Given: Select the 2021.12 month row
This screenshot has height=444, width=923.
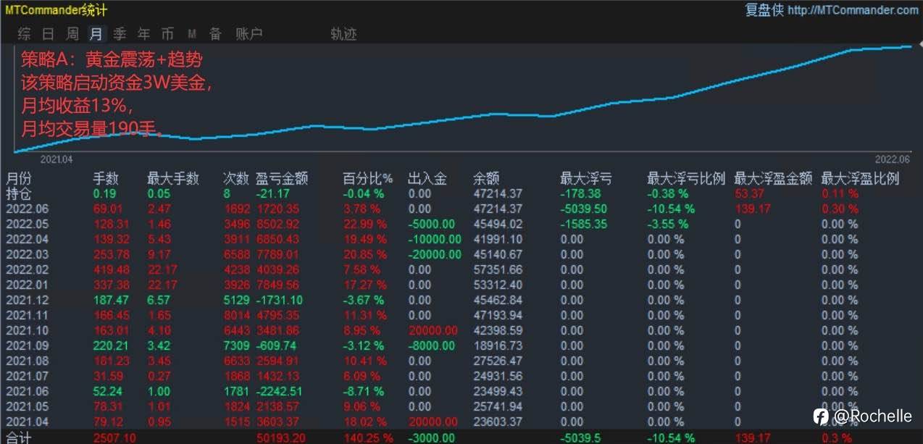Looking at the screenshot, I should point(461,300).
